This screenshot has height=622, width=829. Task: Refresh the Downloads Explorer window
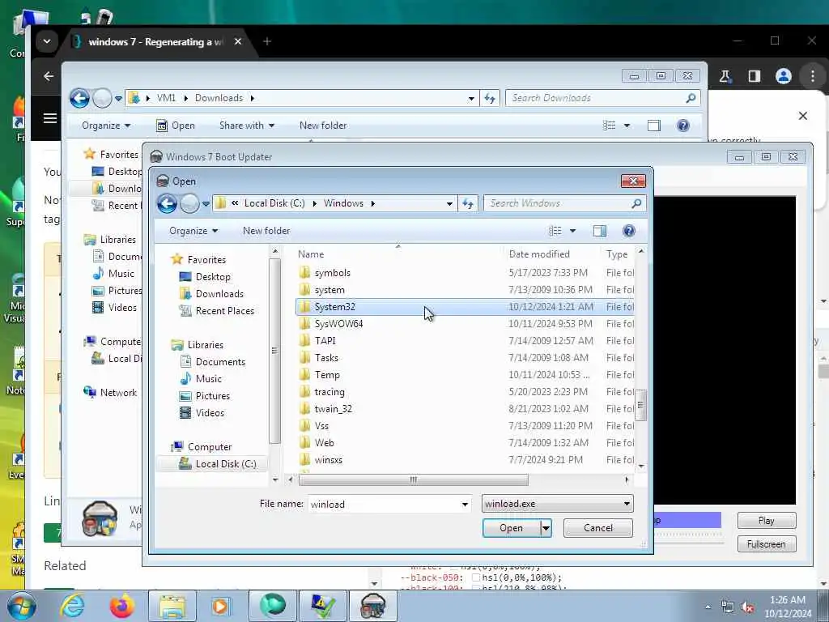tap(490, 98)
